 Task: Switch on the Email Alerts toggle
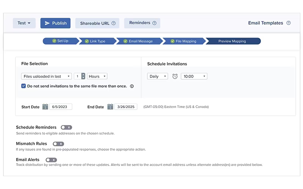51,160
